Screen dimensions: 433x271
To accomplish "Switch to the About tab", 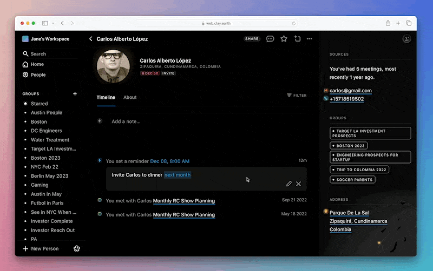I will (x=130, y=98).
